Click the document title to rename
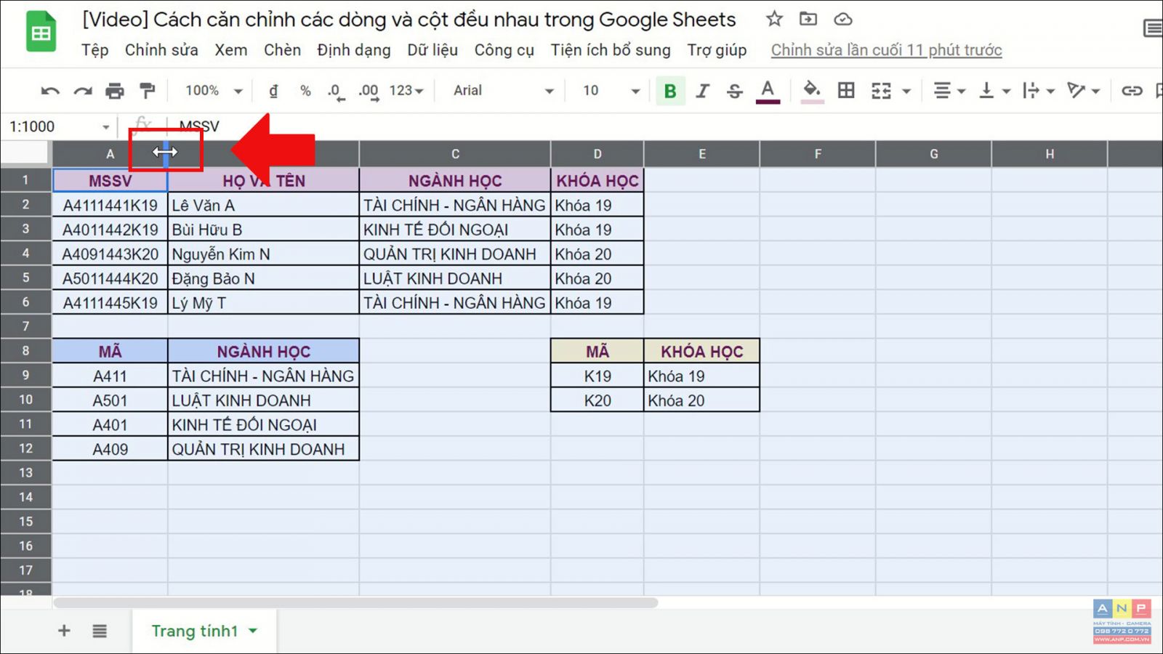Screen dimensions: 1163x654 [409, 20]
